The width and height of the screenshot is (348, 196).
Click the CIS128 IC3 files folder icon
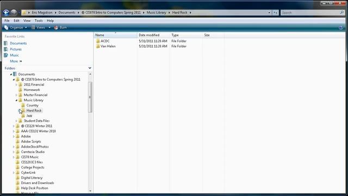[18, 162]
